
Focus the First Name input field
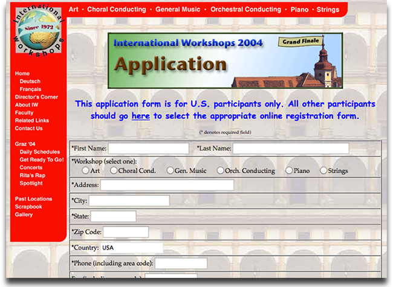click(148, 148)
